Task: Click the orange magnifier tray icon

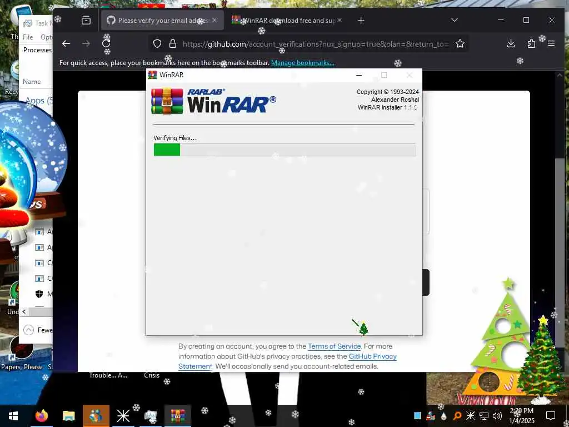Action: coord(457,416)
